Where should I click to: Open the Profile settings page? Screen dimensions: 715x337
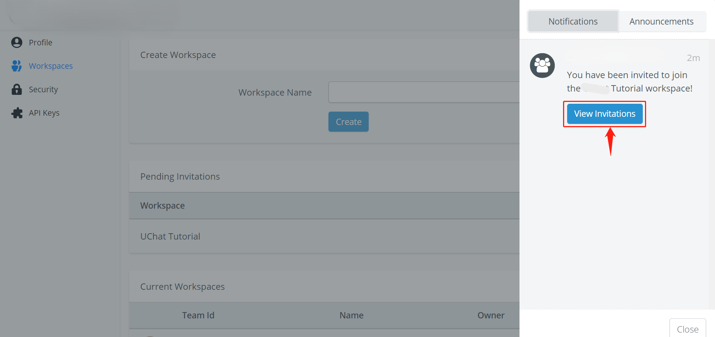point(41,42)
